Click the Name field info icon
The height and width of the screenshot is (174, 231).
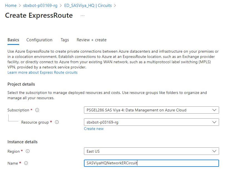coord(26,163)
